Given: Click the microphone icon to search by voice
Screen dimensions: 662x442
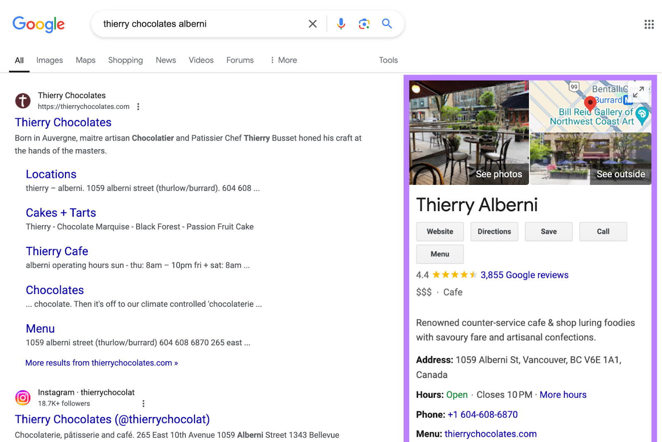Looking at the screenshot, I should (x=341, y=24).
